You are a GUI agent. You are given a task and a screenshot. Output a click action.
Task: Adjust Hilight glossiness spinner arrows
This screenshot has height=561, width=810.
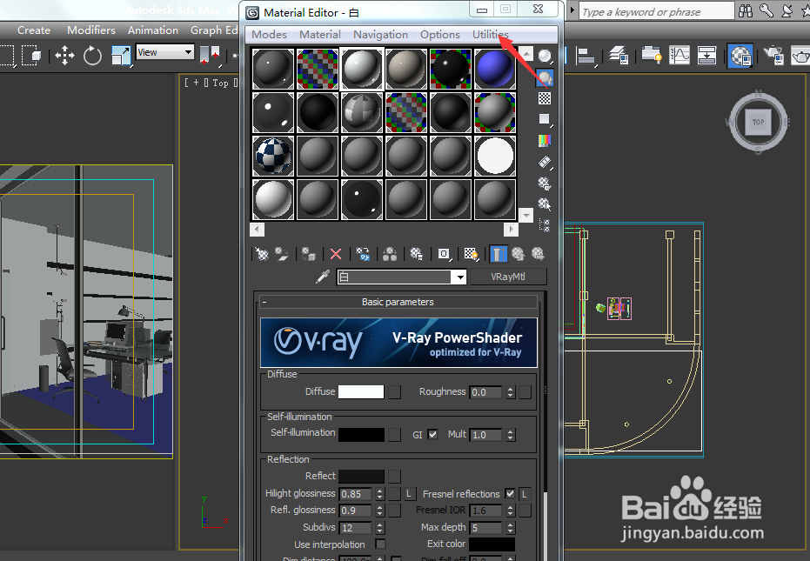click(x=379, y=494)
